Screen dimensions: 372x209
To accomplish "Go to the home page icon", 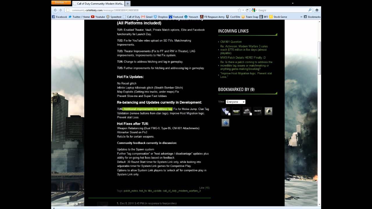I will [317, 10].
